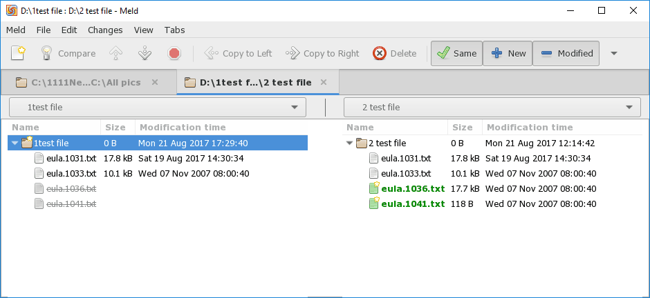Open the toolbar overflow dropdown arrow
650x298 pixels.
click(x=614, y=53)
